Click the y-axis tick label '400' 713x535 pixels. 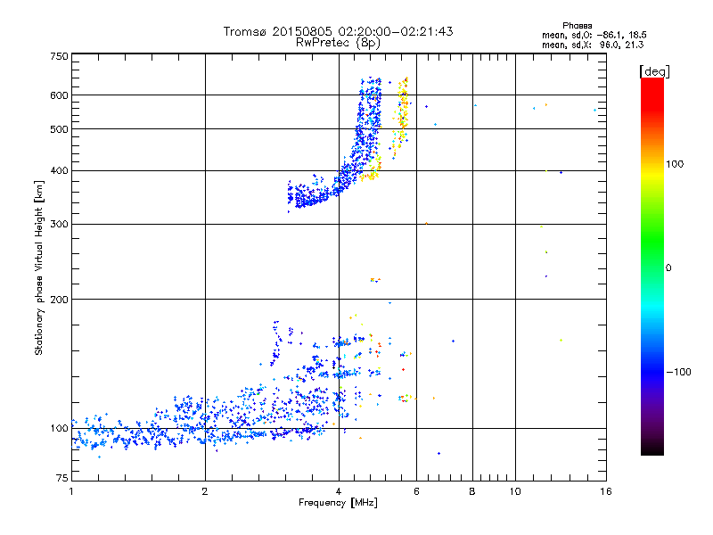click(x=59, y=170)
